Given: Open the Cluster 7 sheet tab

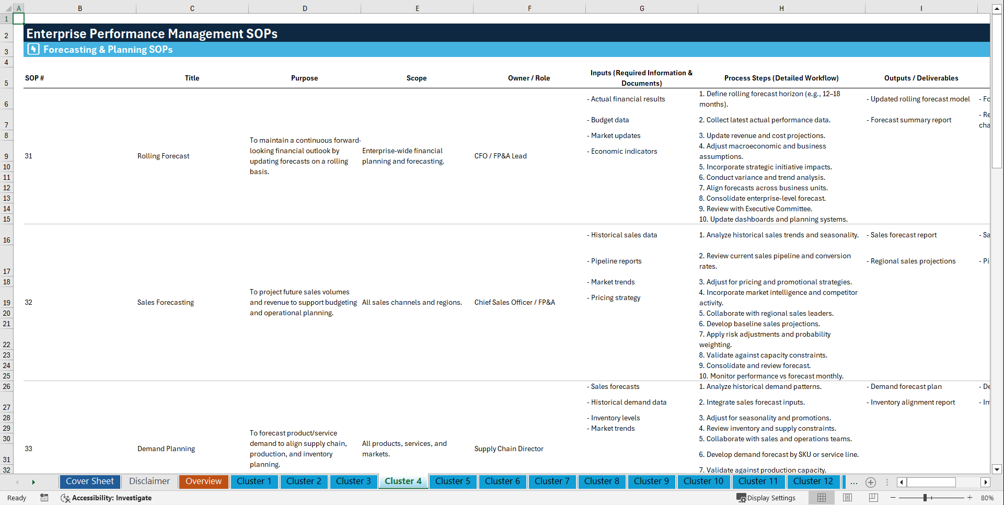Looking at the screenshot, I should [x=552, y=481].
